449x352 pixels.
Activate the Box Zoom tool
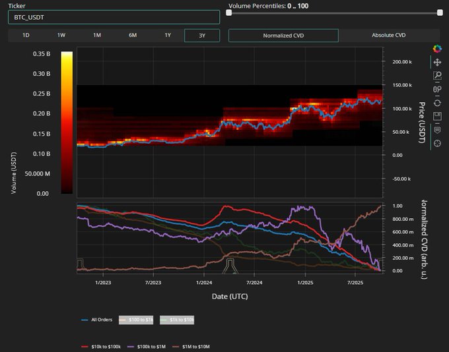[x=436, y=76]
